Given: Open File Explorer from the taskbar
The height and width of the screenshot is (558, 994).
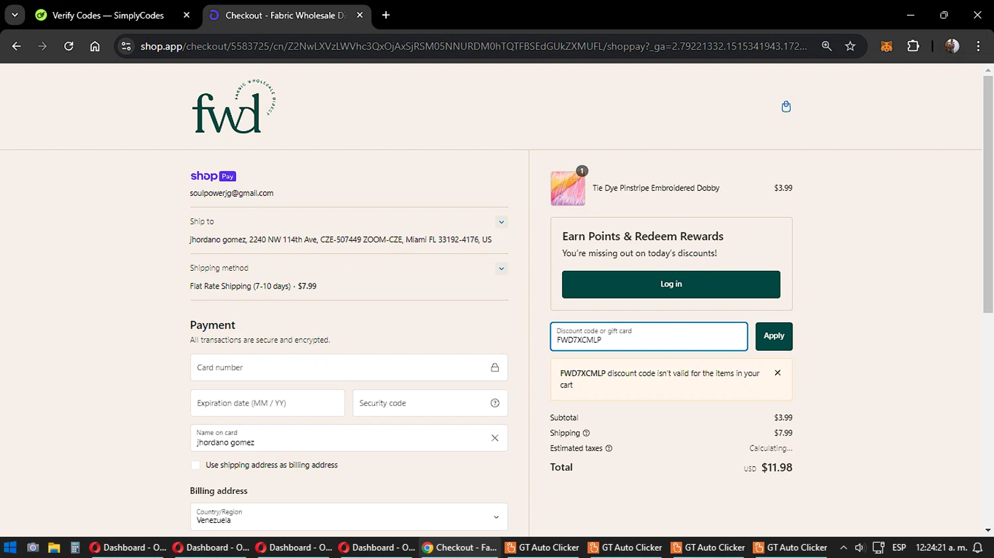Looking at the screenshot, I should 54,547.
